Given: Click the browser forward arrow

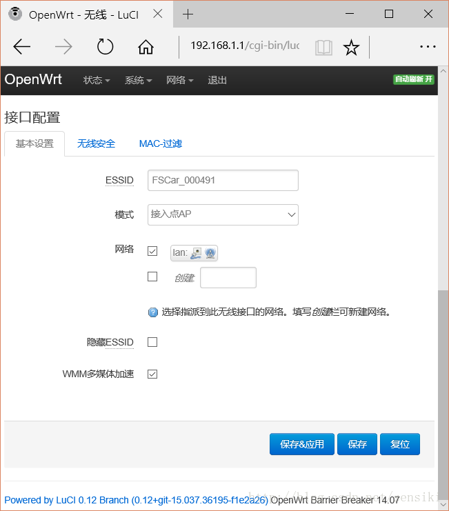Looking at the screenshot, I should point(63,47).
